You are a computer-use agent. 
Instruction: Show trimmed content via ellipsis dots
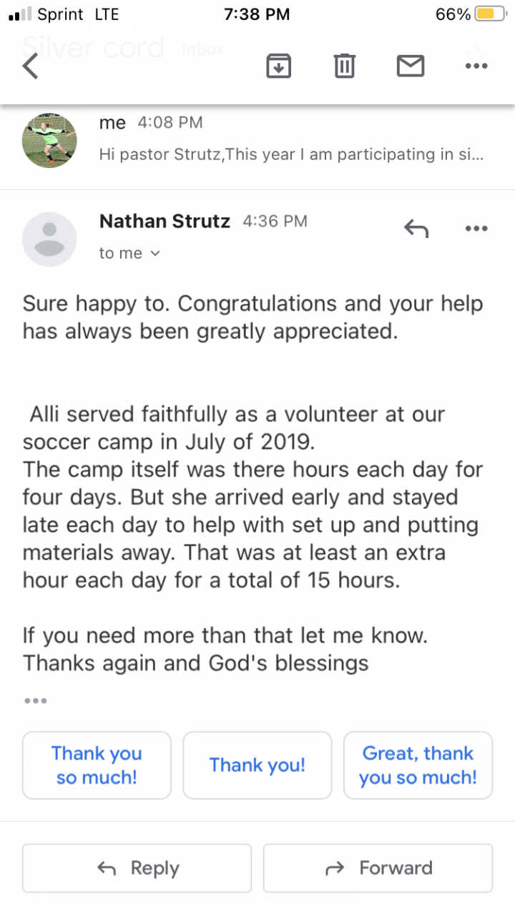pos(35,701)
